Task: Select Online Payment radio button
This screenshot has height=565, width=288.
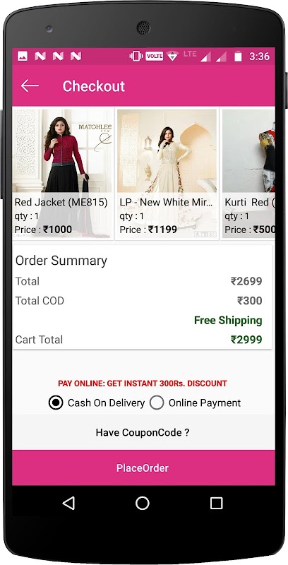Action: [157, 403]
